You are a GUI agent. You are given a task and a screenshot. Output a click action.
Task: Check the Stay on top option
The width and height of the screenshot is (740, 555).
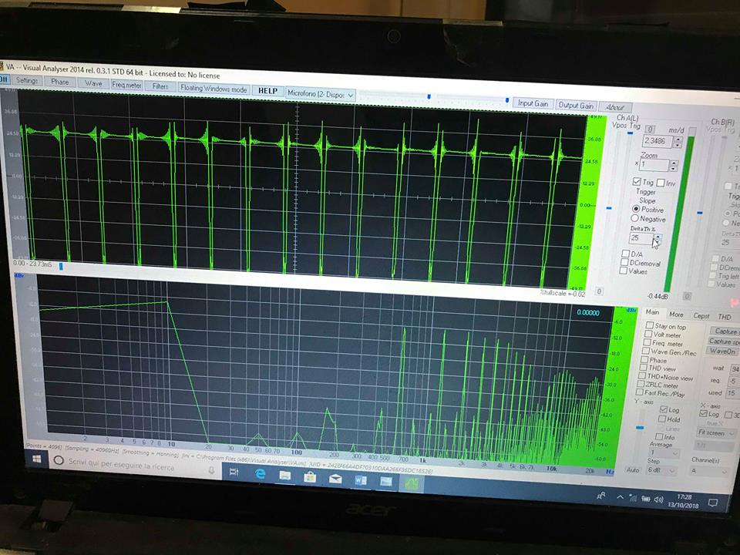point(649,325)
